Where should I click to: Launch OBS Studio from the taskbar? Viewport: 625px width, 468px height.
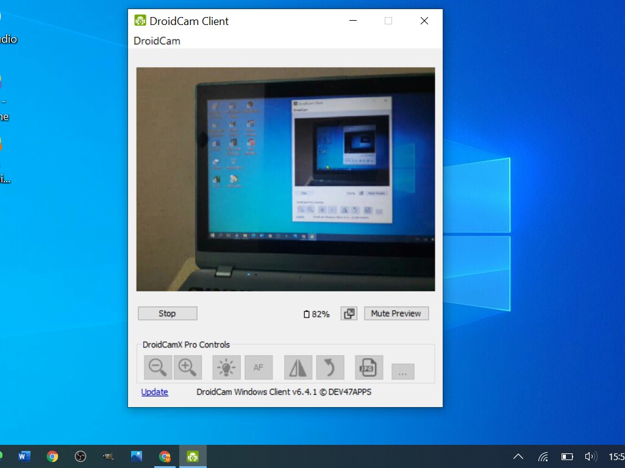coord(80,456)
